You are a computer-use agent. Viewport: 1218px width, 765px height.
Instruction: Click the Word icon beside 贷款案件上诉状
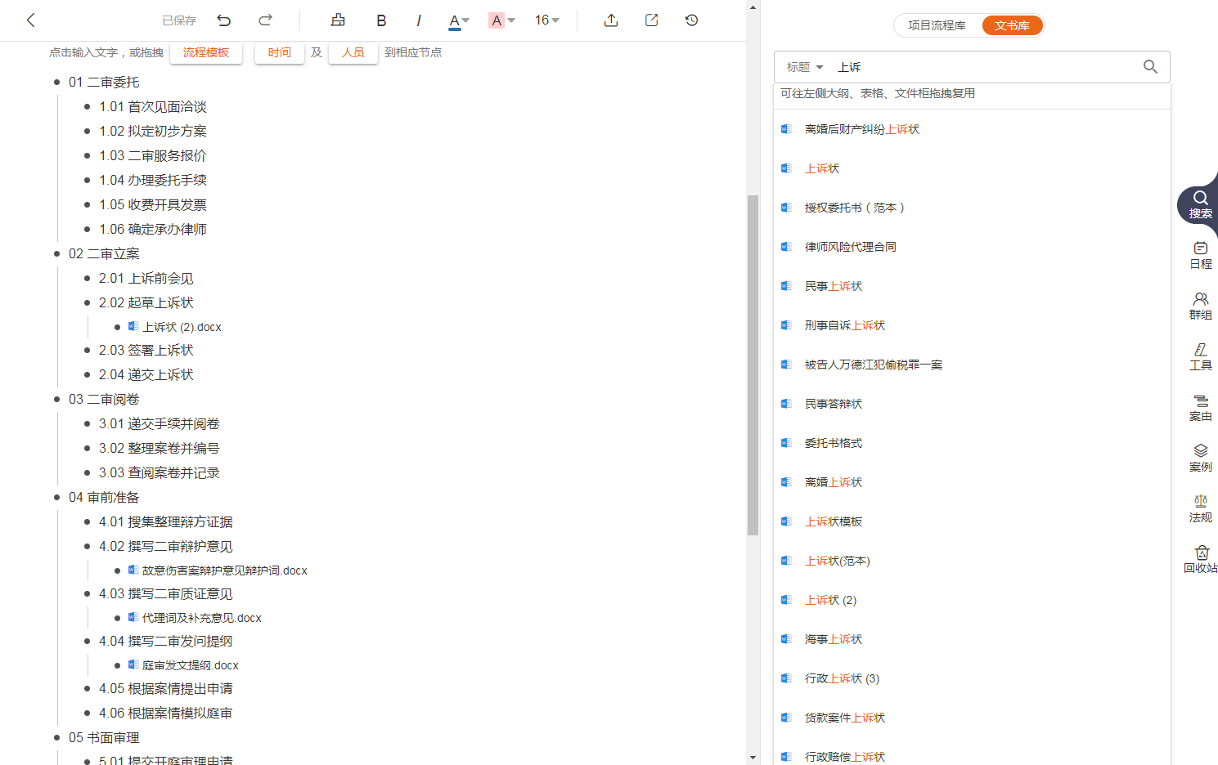point(786,718)
